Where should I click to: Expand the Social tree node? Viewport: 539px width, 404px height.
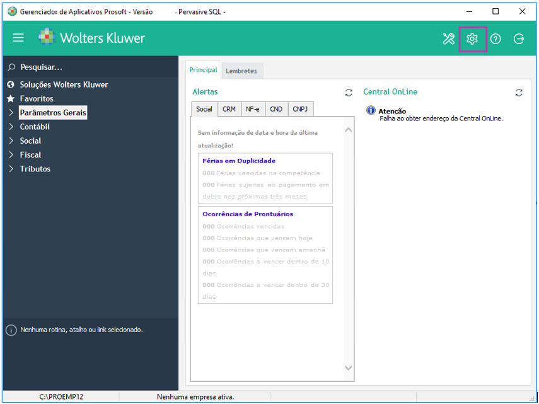click(x=11, y=141)
